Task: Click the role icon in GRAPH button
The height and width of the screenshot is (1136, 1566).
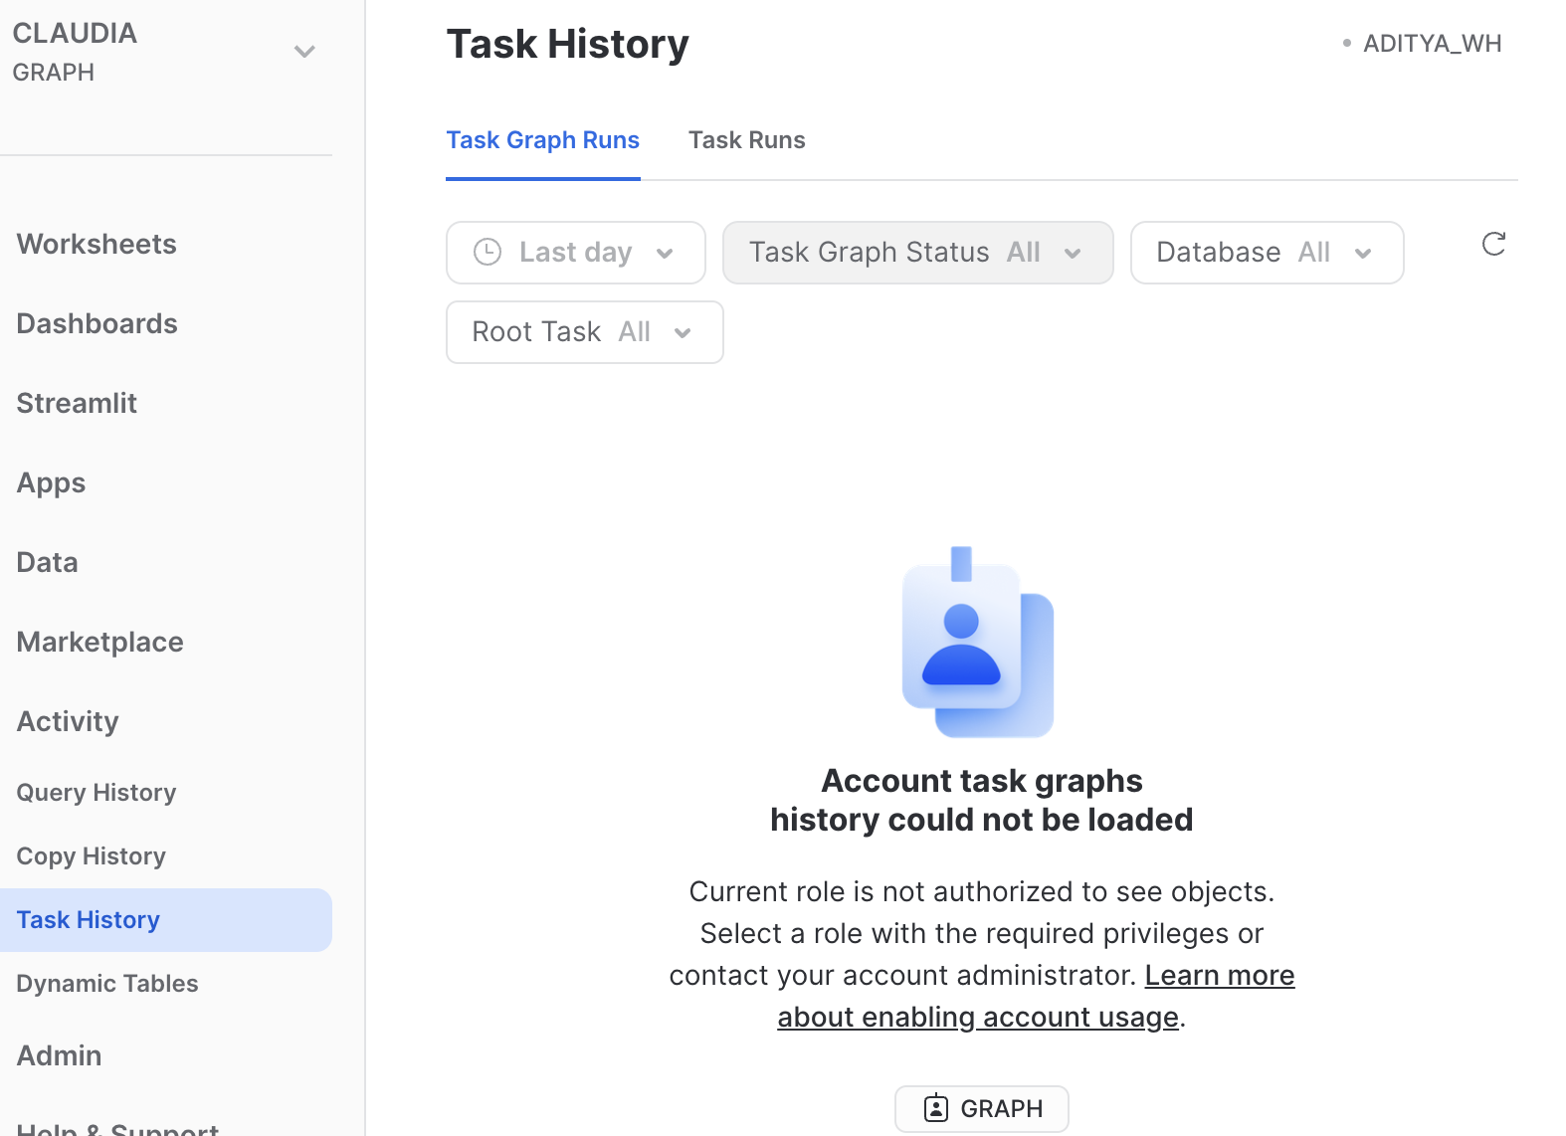Action: point(936,1108)
